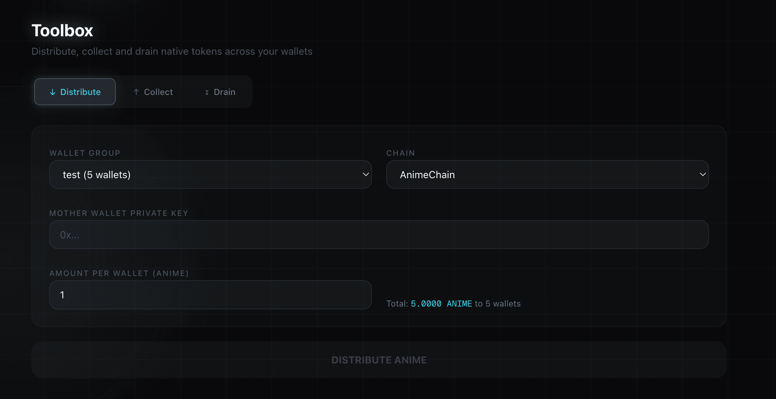Click the drain icon beside Drain
Viewport: 776px width, 399px height.
(207, 92)
